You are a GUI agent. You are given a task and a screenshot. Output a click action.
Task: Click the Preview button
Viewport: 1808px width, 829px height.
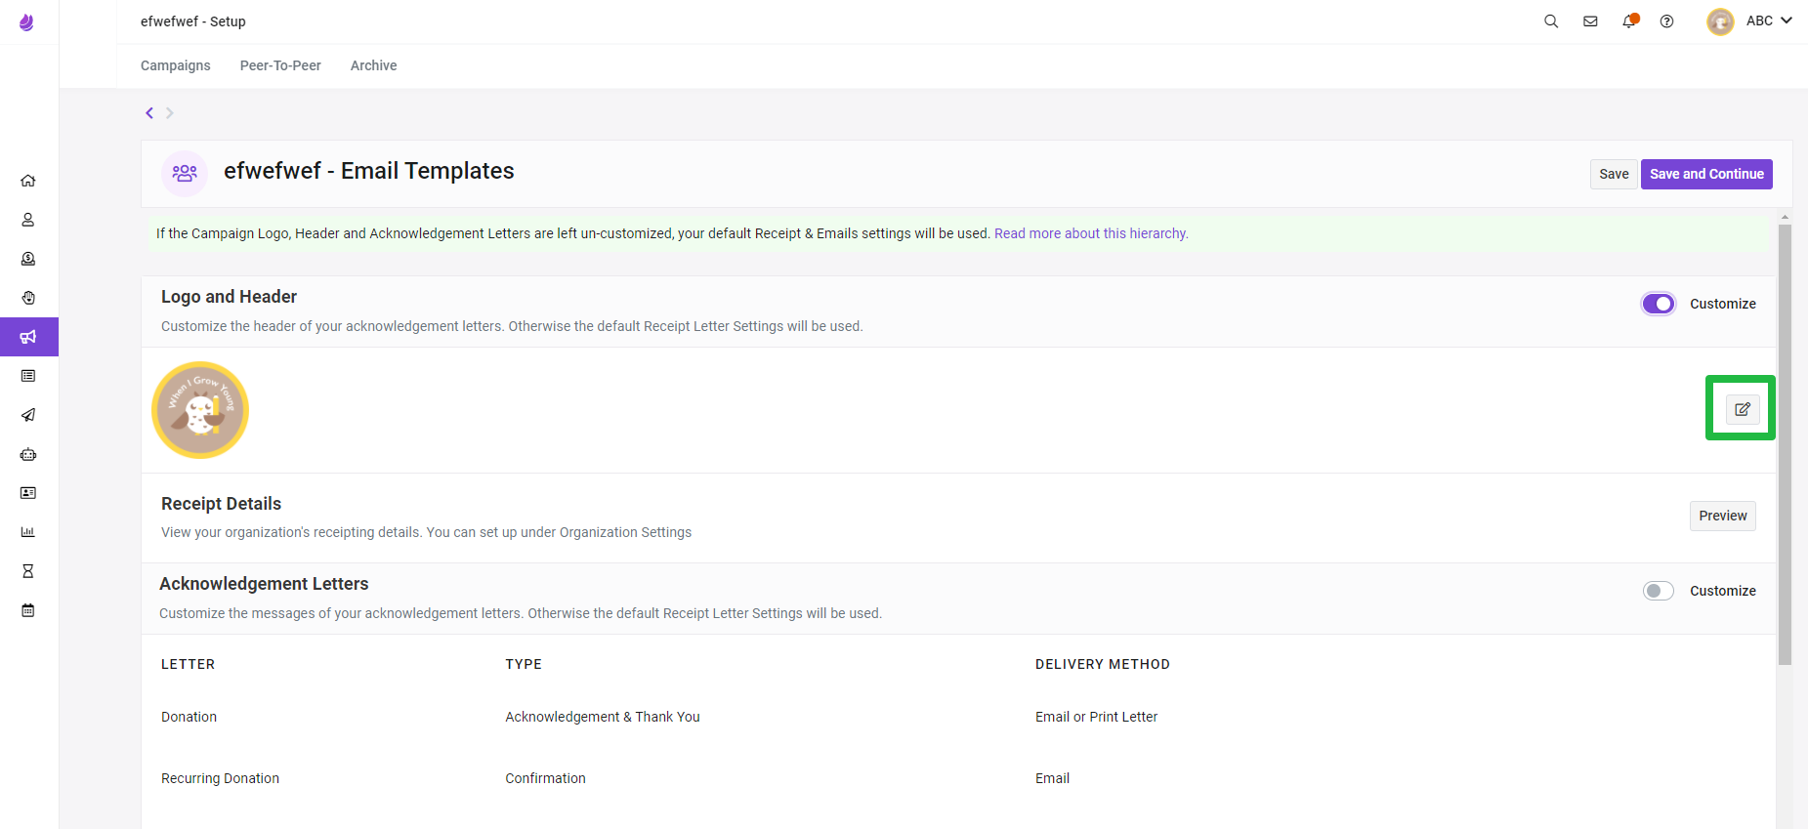1723,516
